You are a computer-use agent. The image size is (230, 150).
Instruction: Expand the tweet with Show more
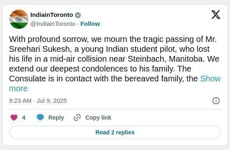point(210,78)
